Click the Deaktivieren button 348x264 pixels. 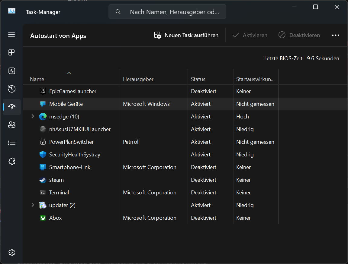point(299,35)
